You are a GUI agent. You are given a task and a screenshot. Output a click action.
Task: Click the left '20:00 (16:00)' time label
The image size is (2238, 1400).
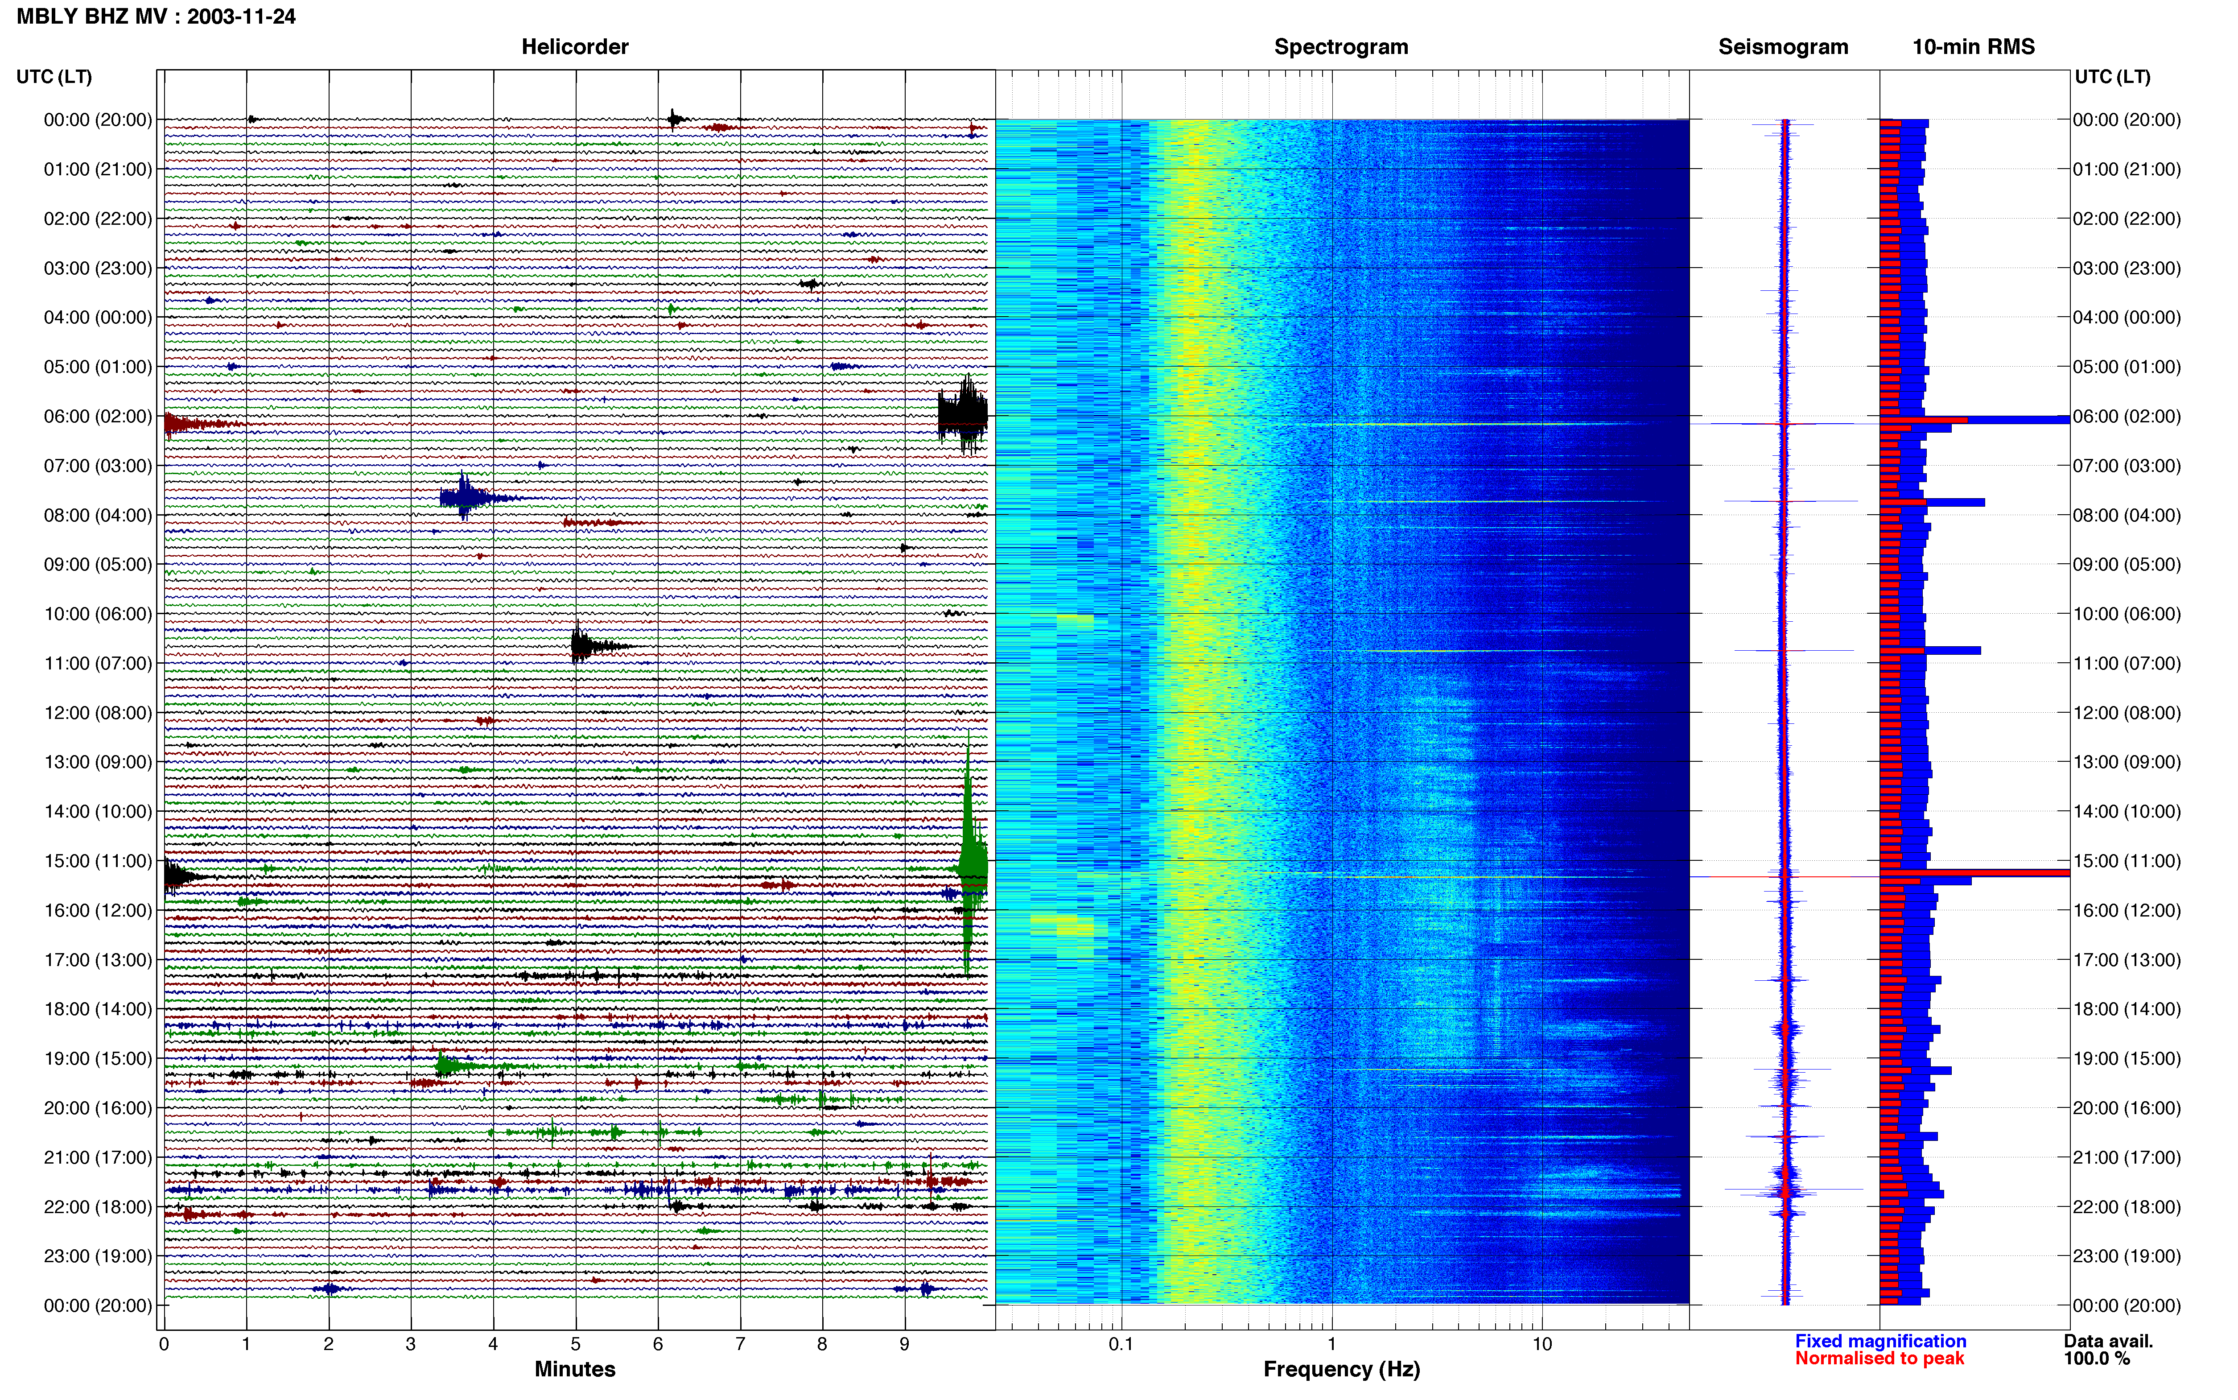[x=98, y=1107]
